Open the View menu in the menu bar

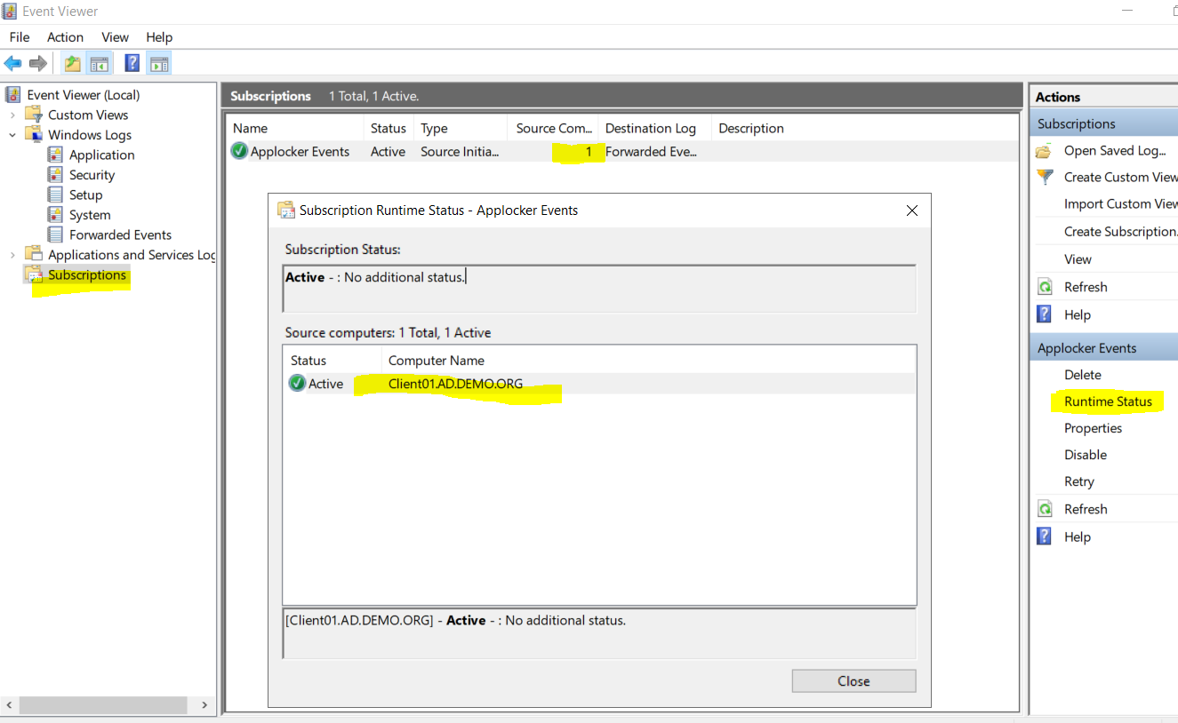pos(115,37)
